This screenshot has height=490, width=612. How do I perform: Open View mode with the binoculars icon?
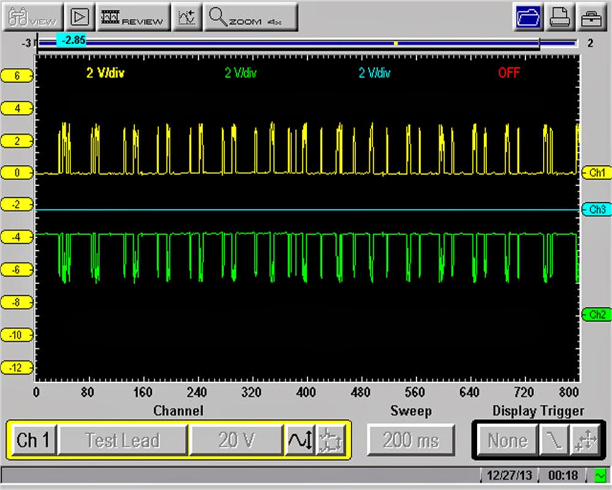coord(31,17)
